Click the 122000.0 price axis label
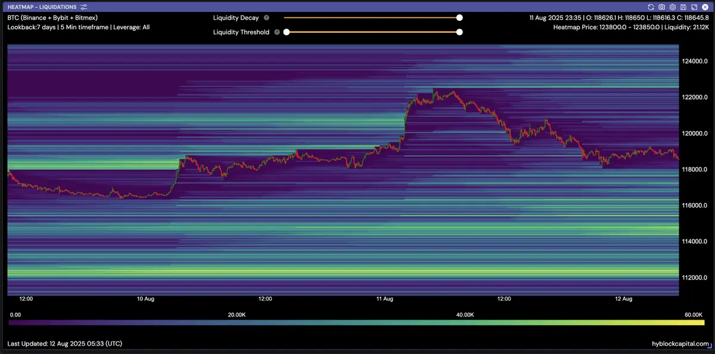 pyautogui.click(x=694, y=97)
